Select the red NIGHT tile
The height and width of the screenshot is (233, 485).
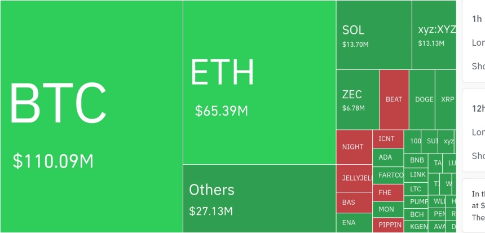click(354, 147)
